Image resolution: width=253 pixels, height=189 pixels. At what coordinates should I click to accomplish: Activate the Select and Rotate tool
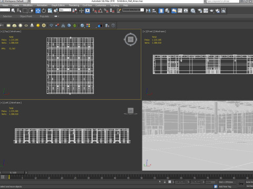click(x=44, y=10)
